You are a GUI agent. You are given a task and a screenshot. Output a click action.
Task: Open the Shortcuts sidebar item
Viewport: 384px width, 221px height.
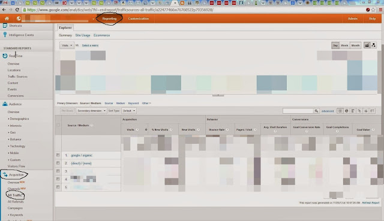(15, 26)
